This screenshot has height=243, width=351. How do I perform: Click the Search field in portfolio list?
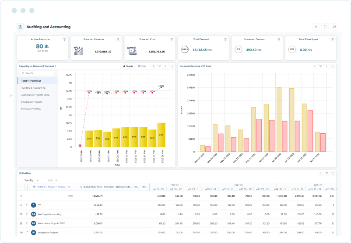tap(37, 73)
